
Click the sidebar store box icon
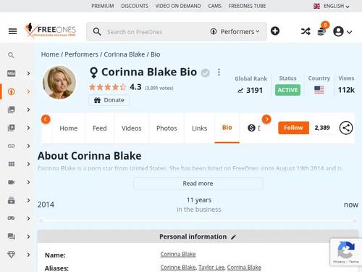point(12,200)
